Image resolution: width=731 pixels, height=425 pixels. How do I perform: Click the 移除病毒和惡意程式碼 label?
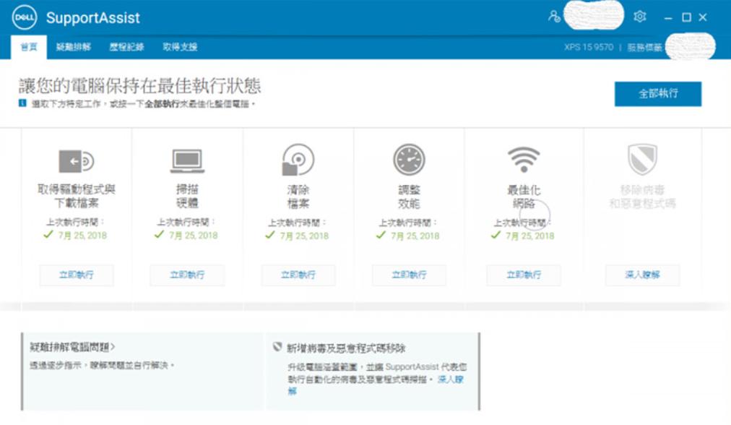(x=642, y=197)
